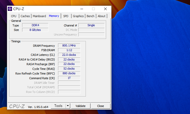190x114 pixels.
Task: Click the DRAM Frequency value 800.1 MHz
Action: click(x=69, y=46)
